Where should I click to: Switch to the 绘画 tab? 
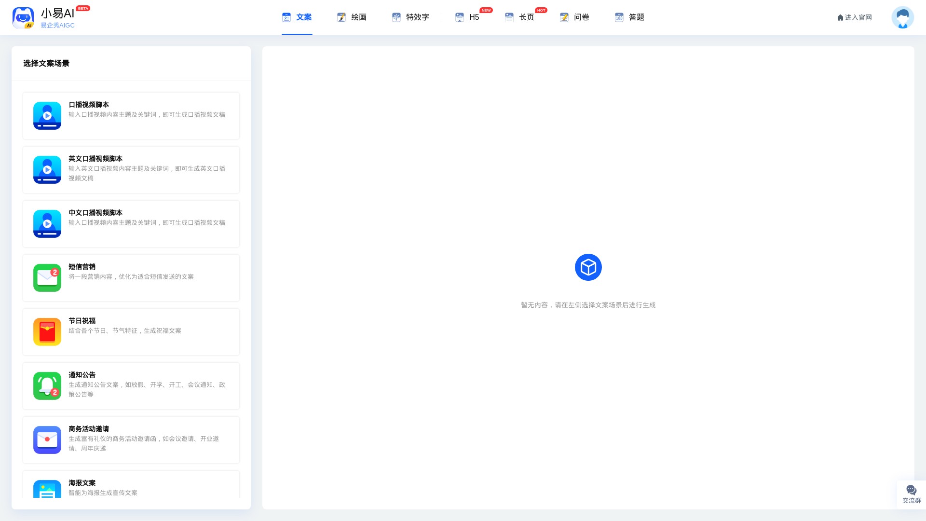click(352, 17)
